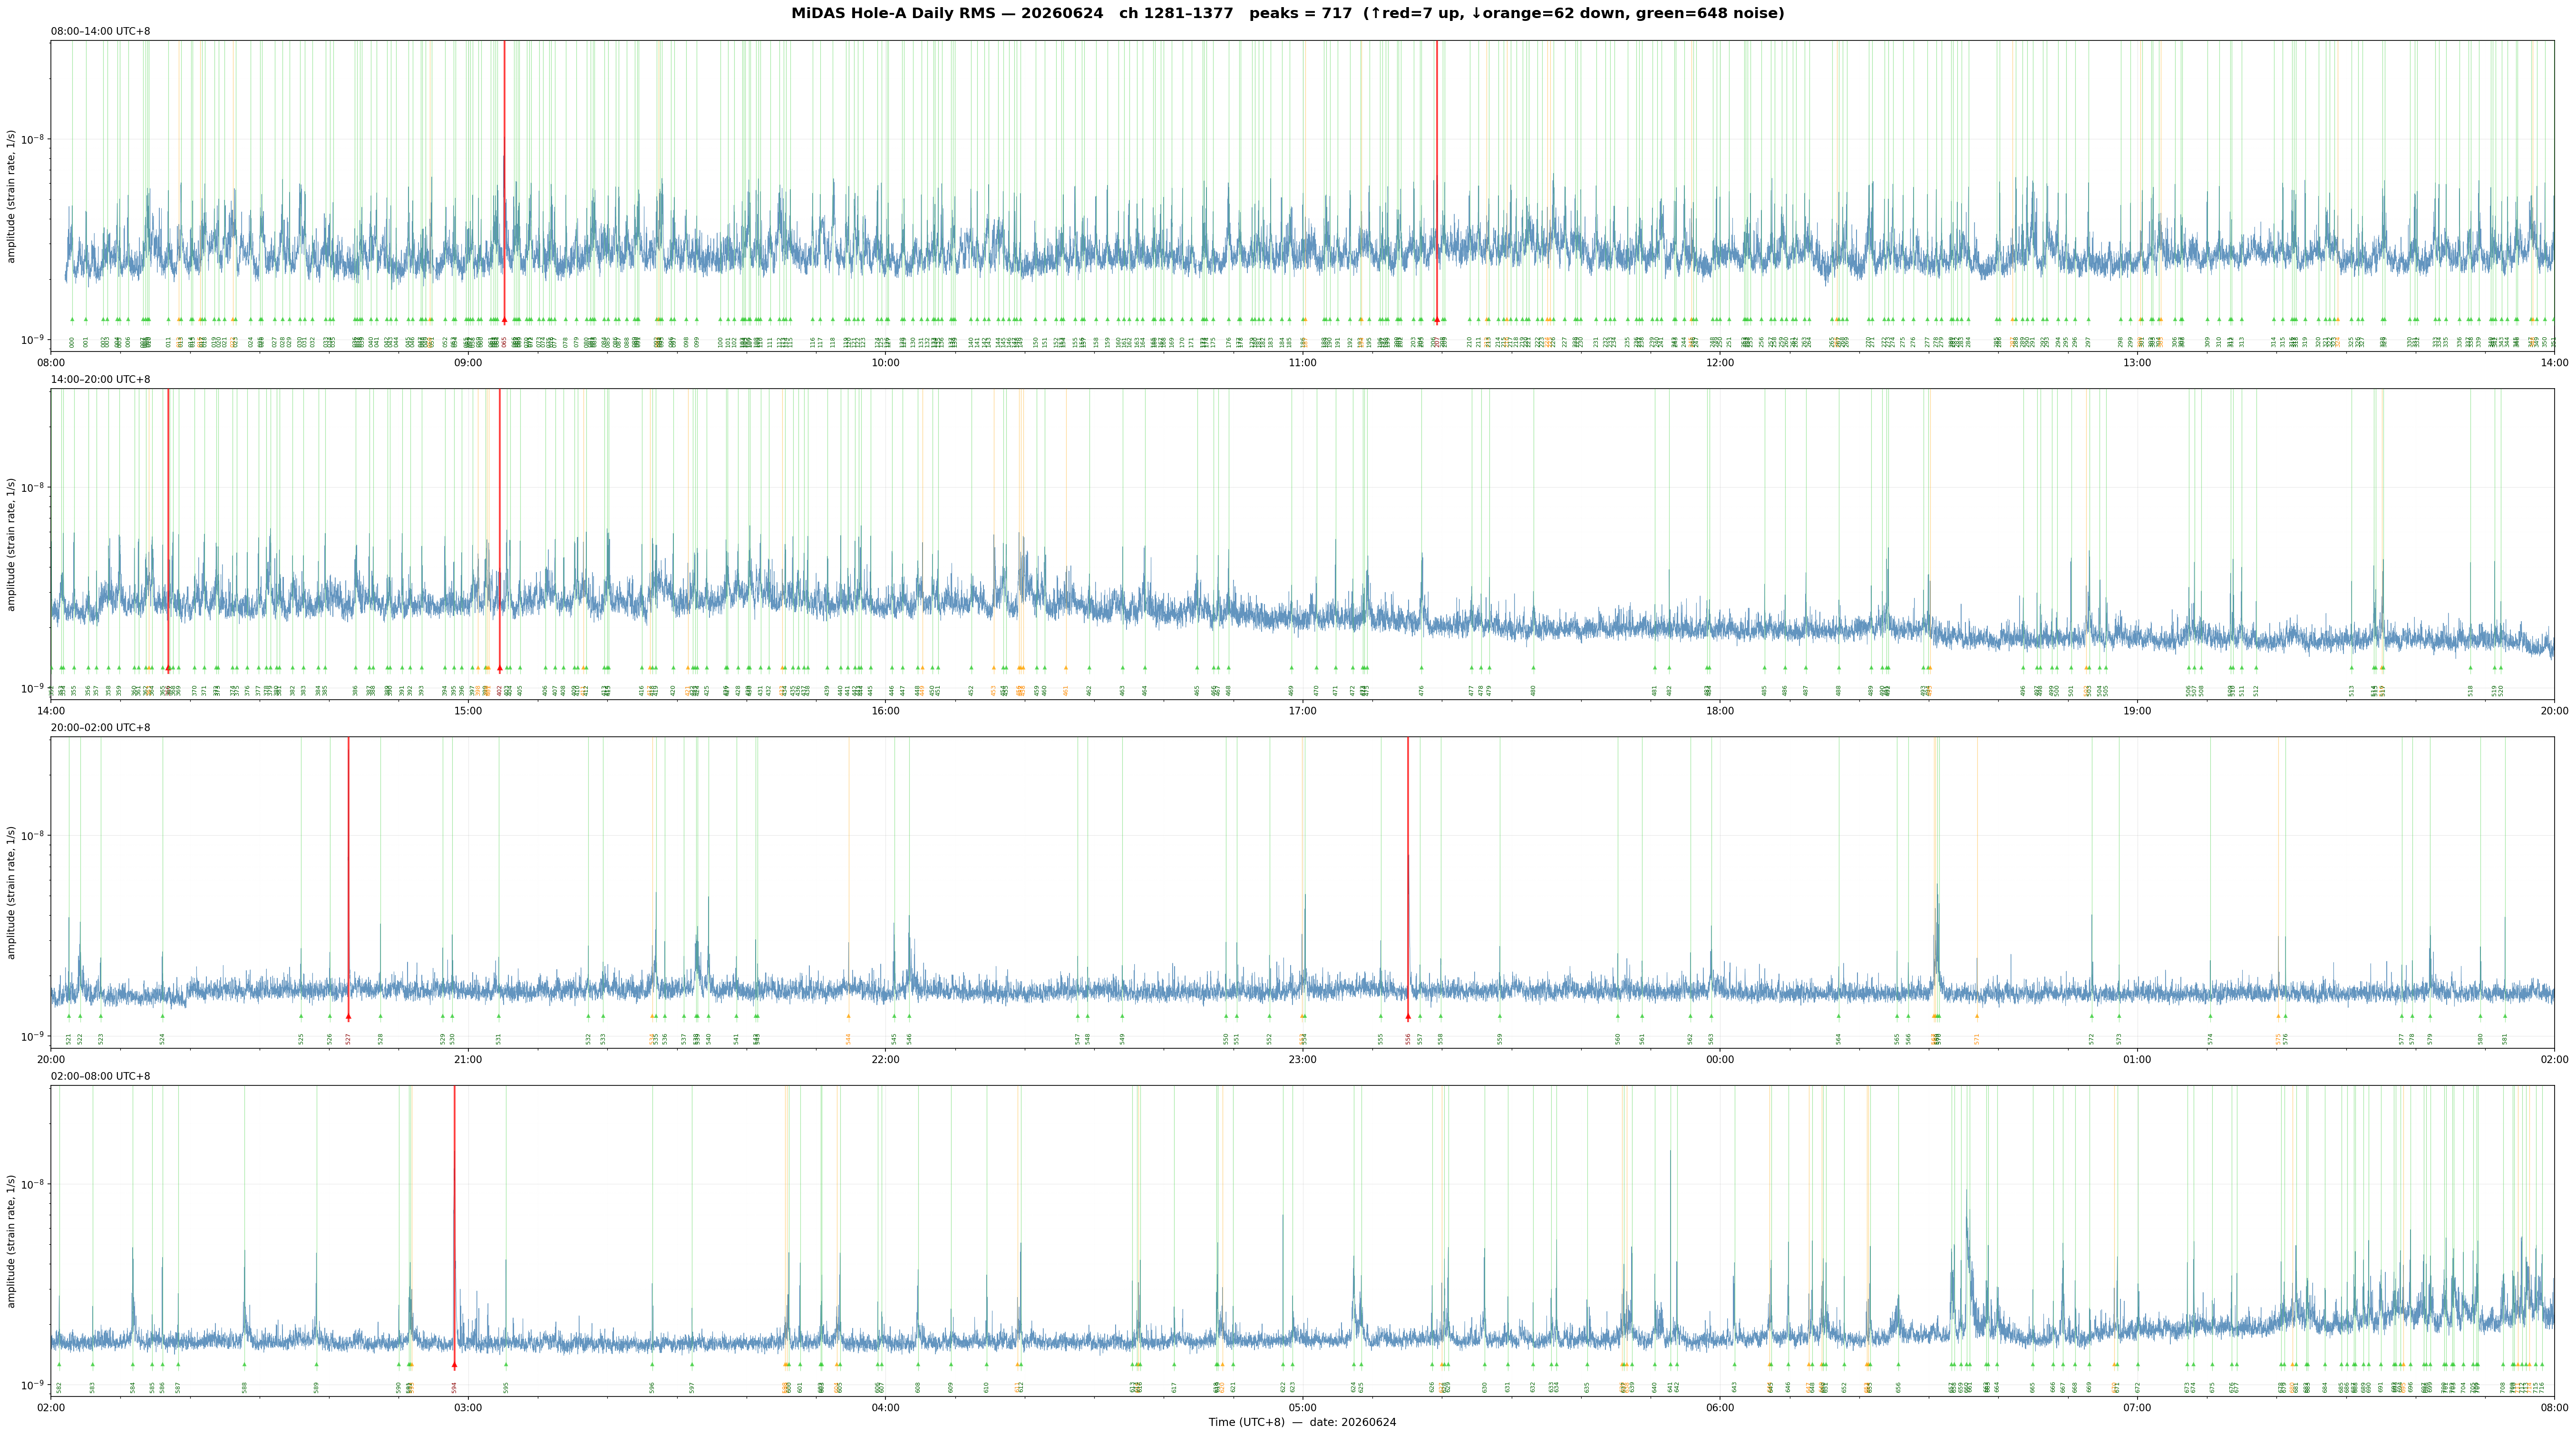Viewport: 2576px width, 1435px height.
Task: Click the y-axis amplitude label of the 20:00–02:00 panel
Action: [12, 892]
